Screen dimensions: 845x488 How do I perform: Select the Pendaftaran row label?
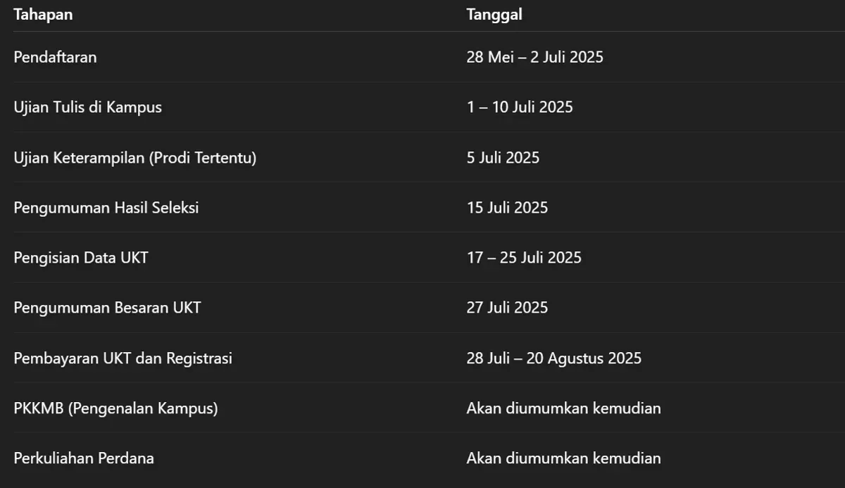click(x=55, y=57)
